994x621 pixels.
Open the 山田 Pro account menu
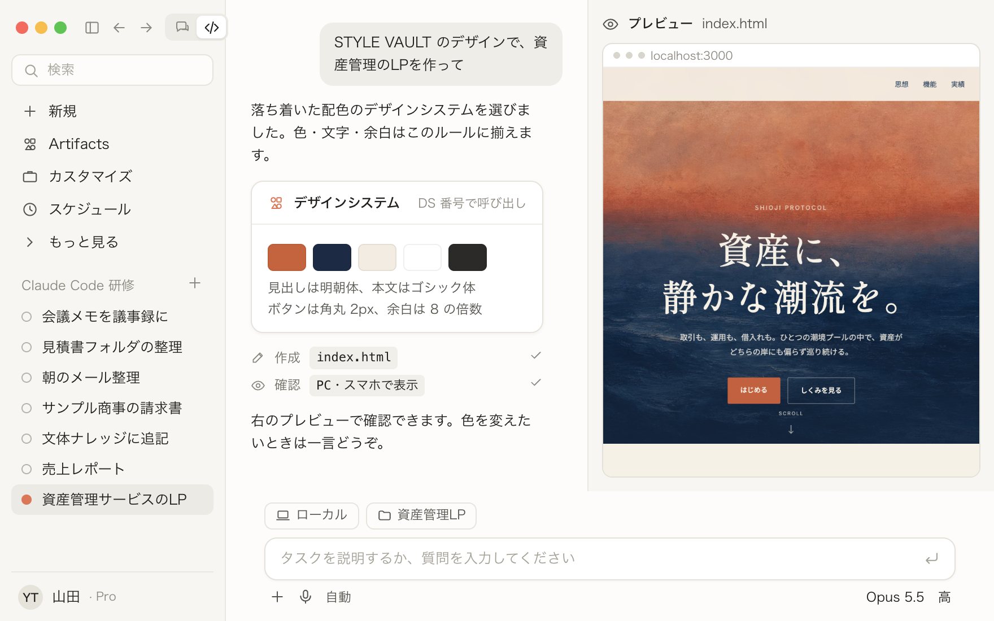pyautogui.click(x=68, y=597)
